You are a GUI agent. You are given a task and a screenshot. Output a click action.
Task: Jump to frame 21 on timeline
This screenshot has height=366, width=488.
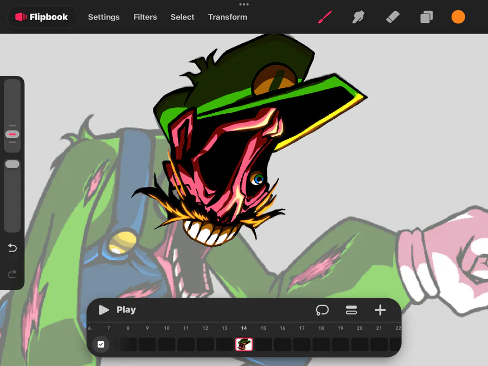click(x=379, y=328)
